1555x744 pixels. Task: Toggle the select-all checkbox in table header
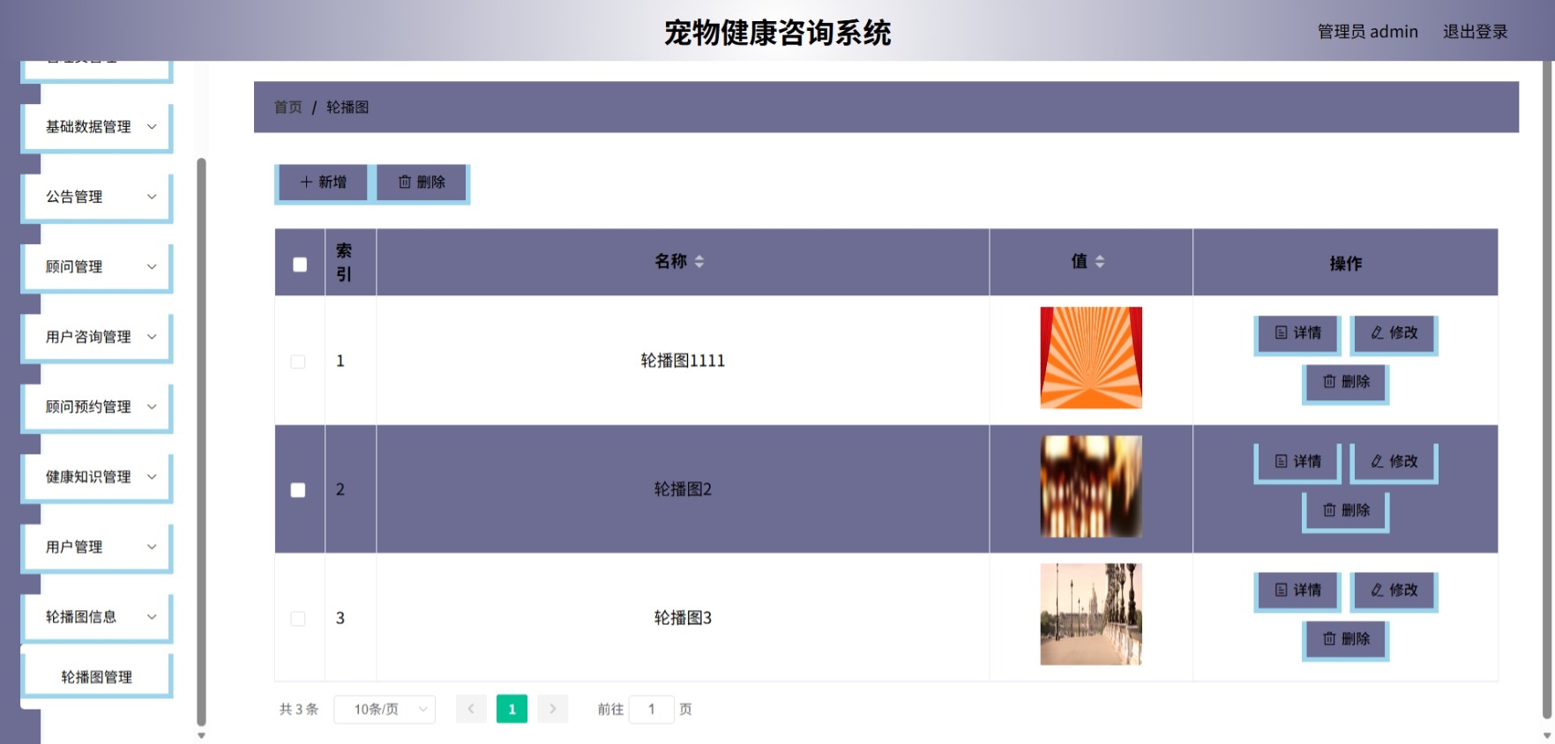pyautogui.click(x=300, y=264)
